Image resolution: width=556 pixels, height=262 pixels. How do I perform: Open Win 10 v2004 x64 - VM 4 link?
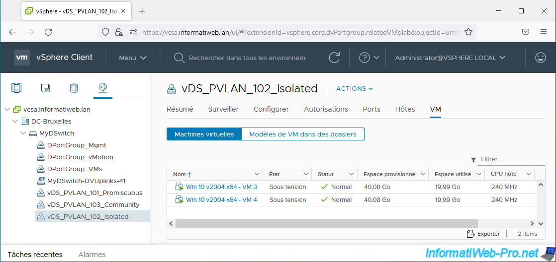point(222,200)
